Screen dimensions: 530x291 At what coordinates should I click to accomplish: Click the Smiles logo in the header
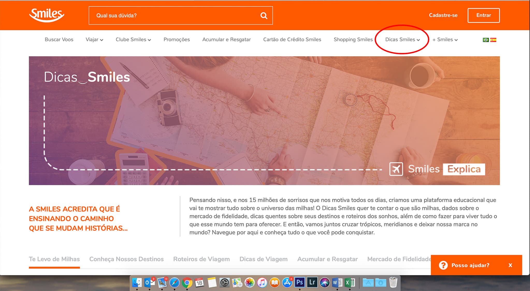click(x=47, y=15)
